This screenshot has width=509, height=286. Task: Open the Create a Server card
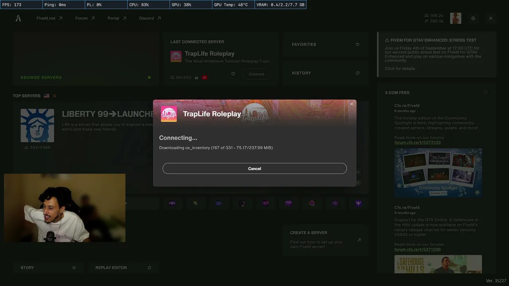tap(325, 240)
